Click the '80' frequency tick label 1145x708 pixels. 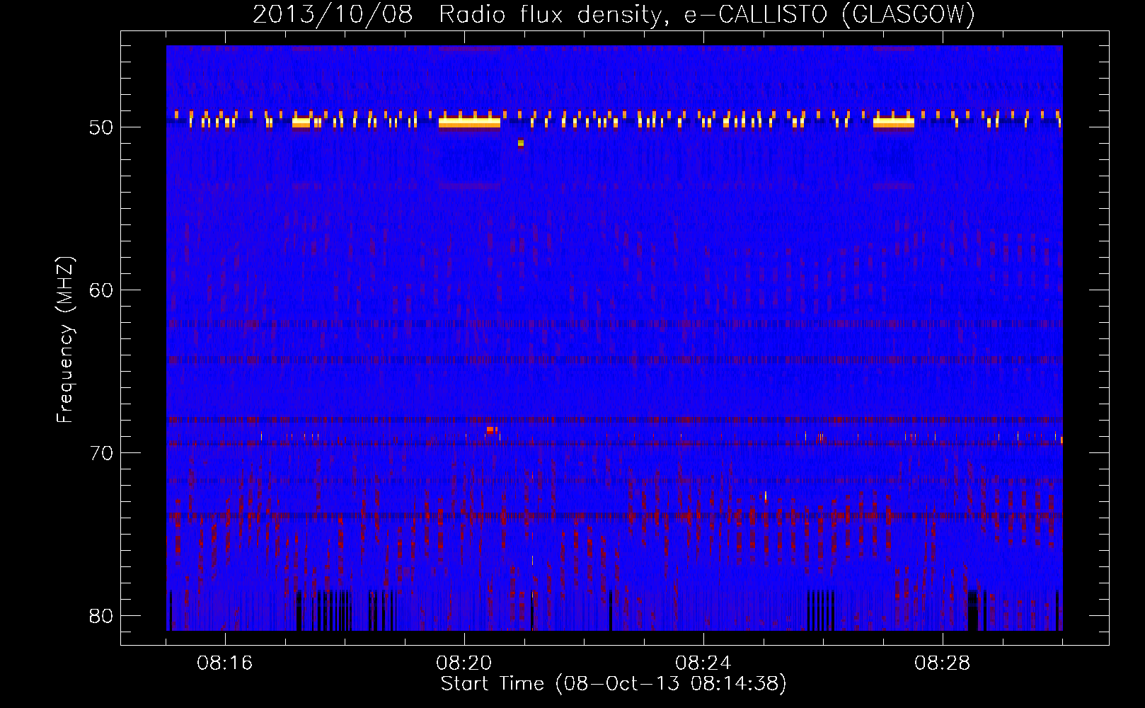coord(102,616)
